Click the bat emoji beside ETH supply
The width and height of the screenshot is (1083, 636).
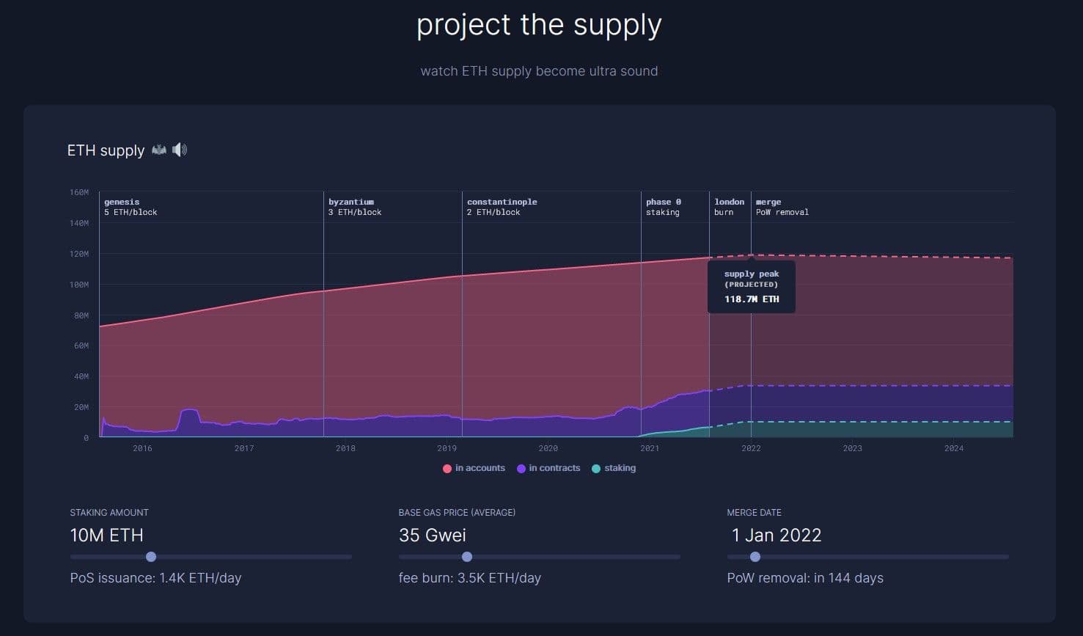click(159, 150)
